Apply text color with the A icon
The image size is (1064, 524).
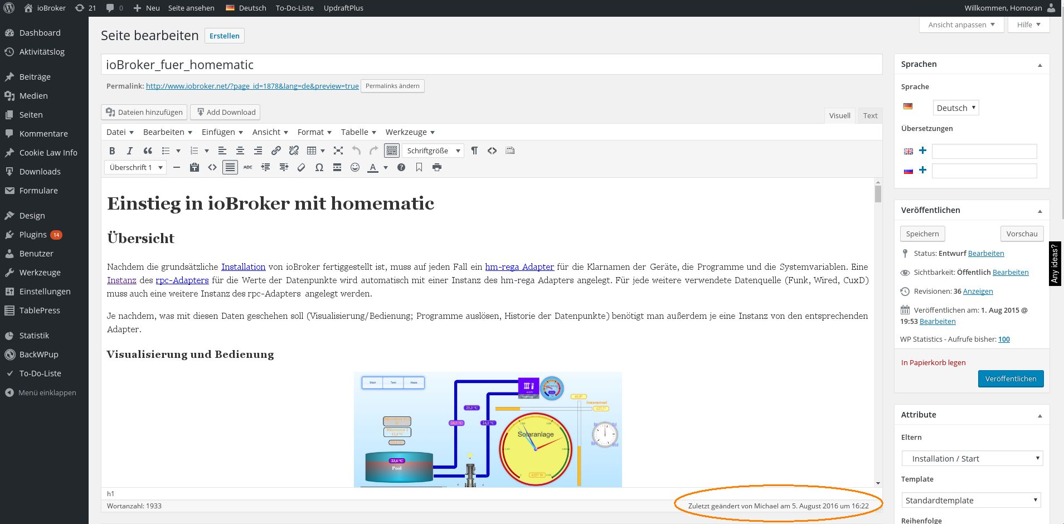coord(373,167)
